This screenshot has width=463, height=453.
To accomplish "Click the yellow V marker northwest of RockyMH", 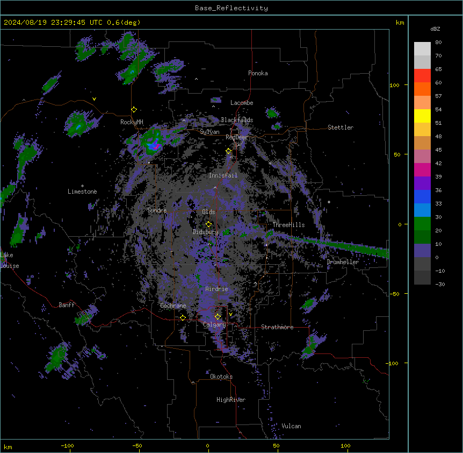I will tap(94, 99).
